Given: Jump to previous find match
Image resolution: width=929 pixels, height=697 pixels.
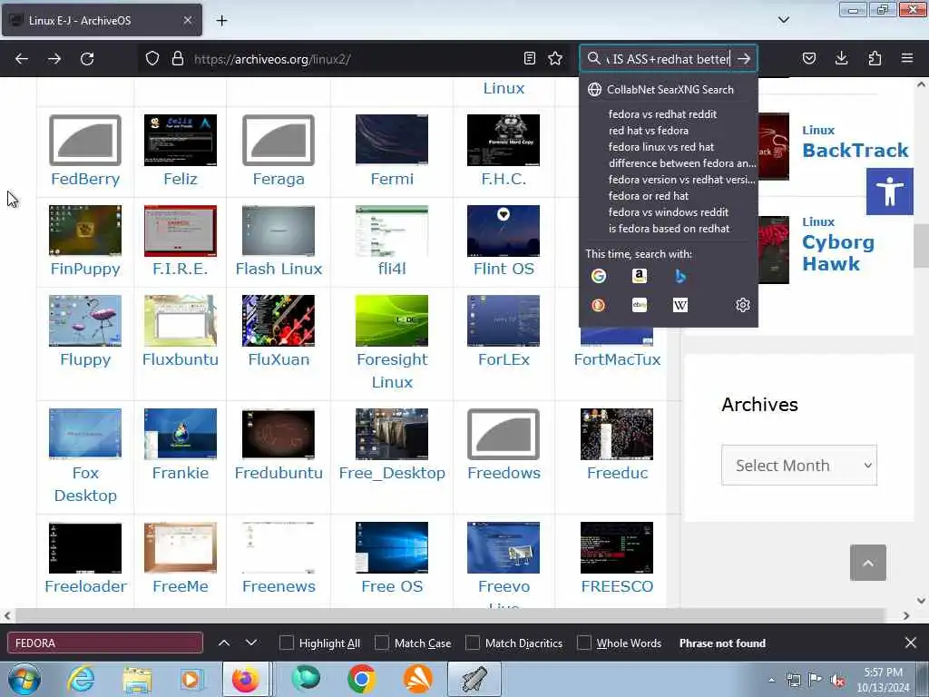Looking at the screenshot, I should point(224,643).
